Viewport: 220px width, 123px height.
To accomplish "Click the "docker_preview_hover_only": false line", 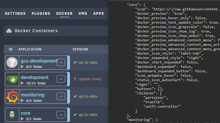I will tap(171, 18).
